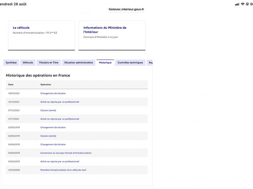Tap the histovec.interieur.gouv.fr address bar
Viewport: 253px width, 189px height.
(x=126, y=9)
